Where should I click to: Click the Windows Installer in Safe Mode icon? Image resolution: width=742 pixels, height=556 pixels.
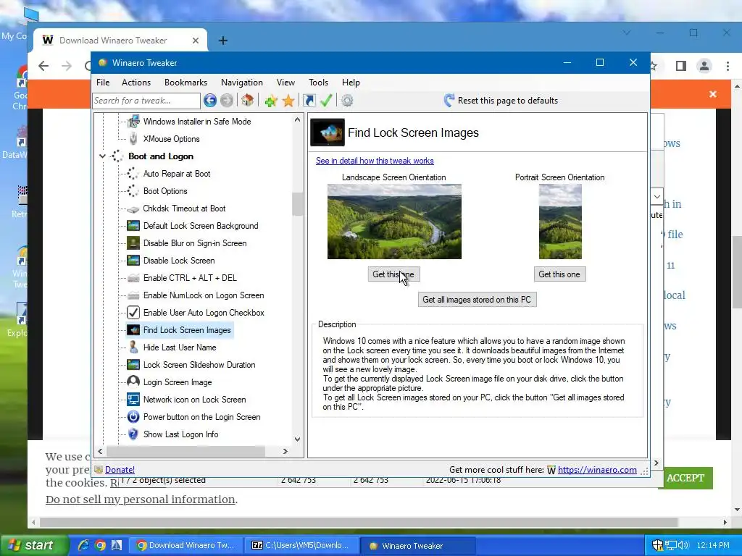pyautogui.click(x=133, y=122)
